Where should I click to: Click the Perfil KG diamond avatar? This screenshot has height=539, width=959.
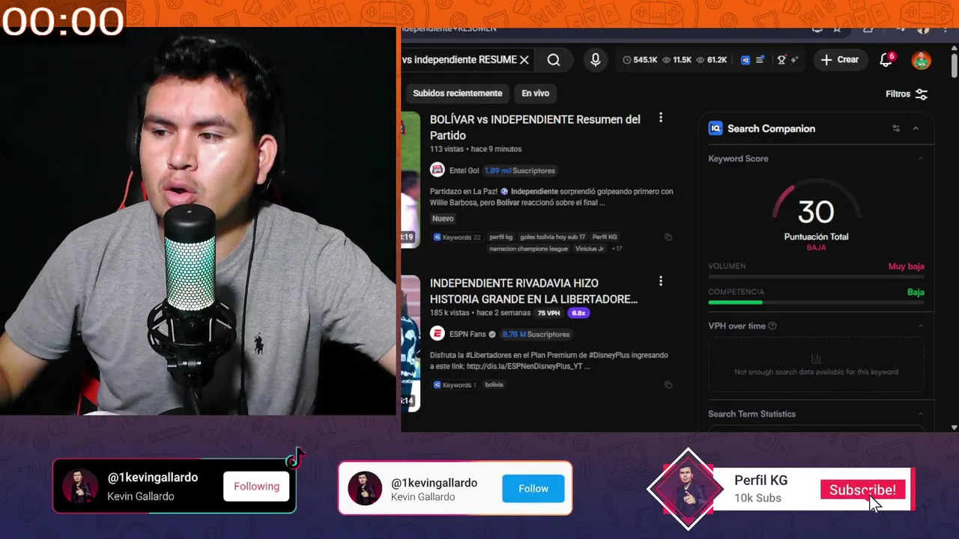click(687, 489)
